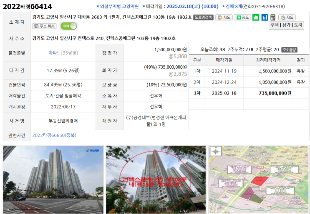Click the 매각기일 column header in the table
310x214 pixels.
click(224, 60)
